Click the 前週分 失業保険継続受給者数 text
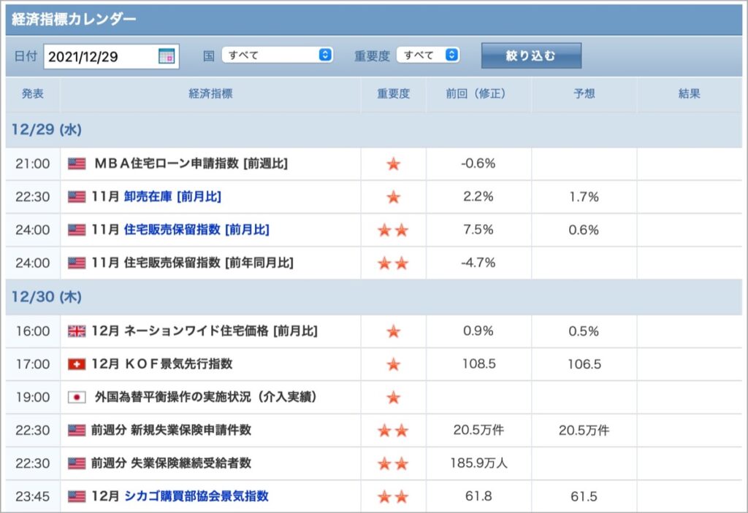Image resolution: width=748 pixels, height=513 pixels. tap(171, 463)
